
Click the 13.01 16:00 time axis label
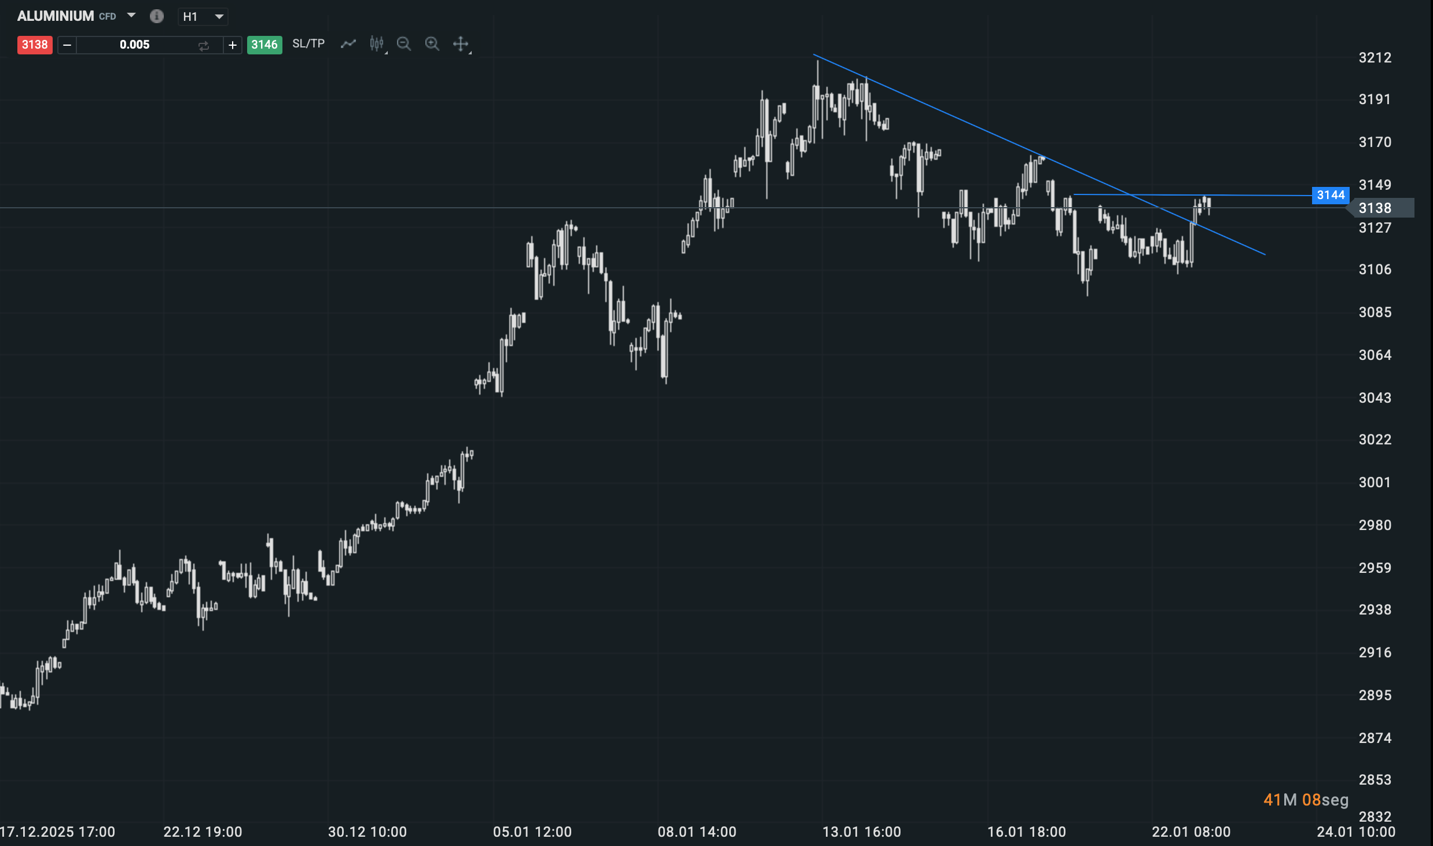pos(862,832)
